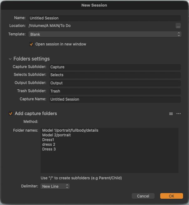Screen dimensions: 189x205
Task: Disable the Add capture folders checkbox
Action: 11,113
